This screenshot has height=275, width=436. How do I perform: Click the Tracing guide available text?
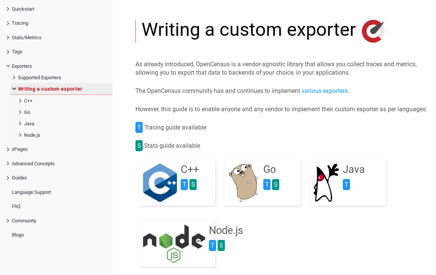(175, 128)
